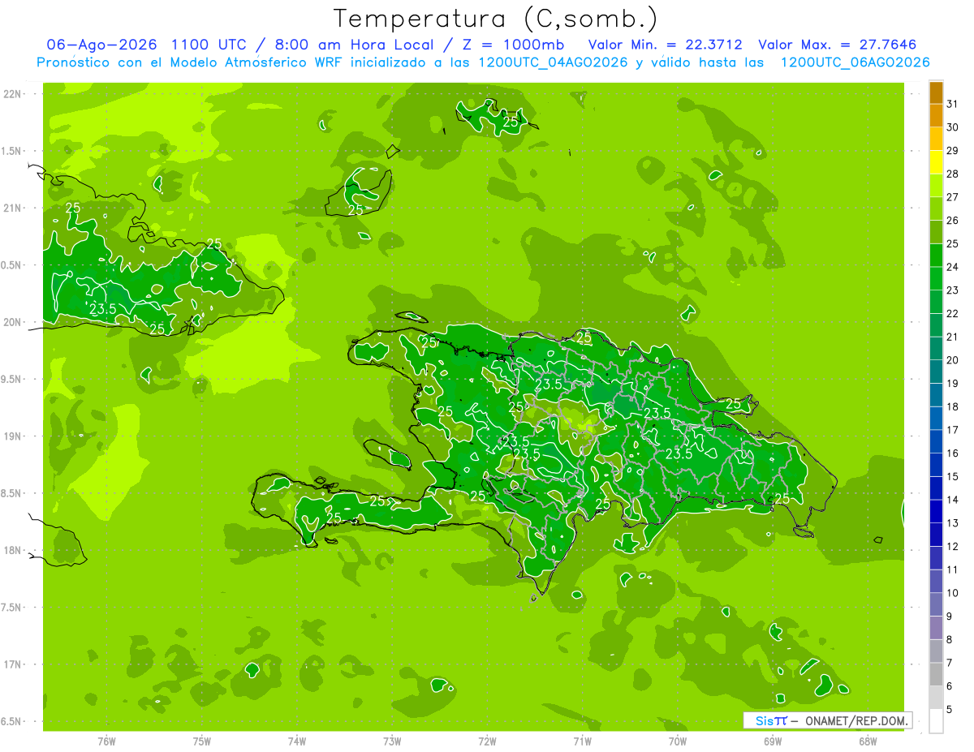Image resolution: width=974 pixels, height=752 pixels.
Task: Click the '72W' longitude label
Action: click(x=487, y=741)
